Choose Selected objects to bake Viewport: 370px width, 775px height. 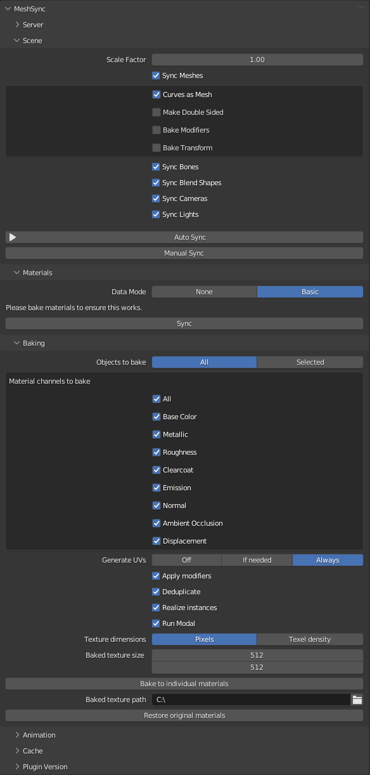pos(310,362)
